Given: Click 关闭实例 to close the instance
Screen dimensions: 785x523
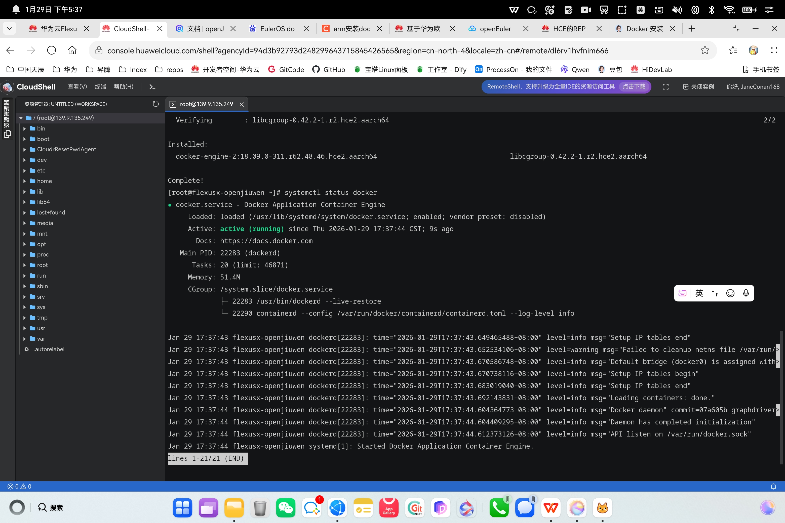Looking at the screenshot, I should pos(698,87).
